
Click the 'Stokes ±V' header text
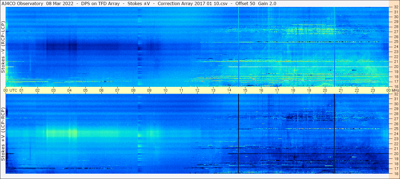coord(138,3)
